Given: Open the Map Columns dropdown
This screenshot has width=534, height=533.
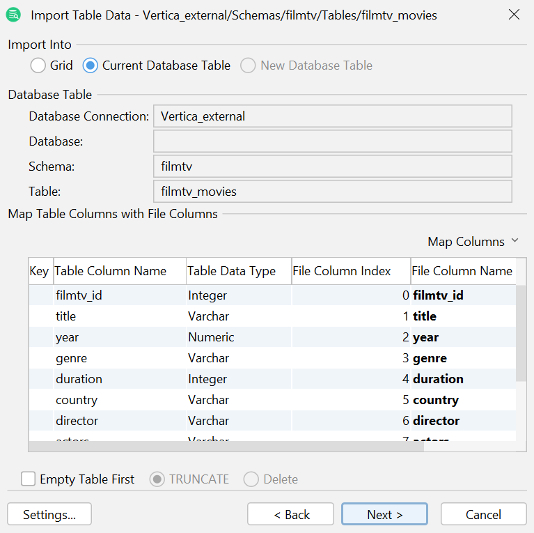Looking at the screenshot, I should point(473,242).
